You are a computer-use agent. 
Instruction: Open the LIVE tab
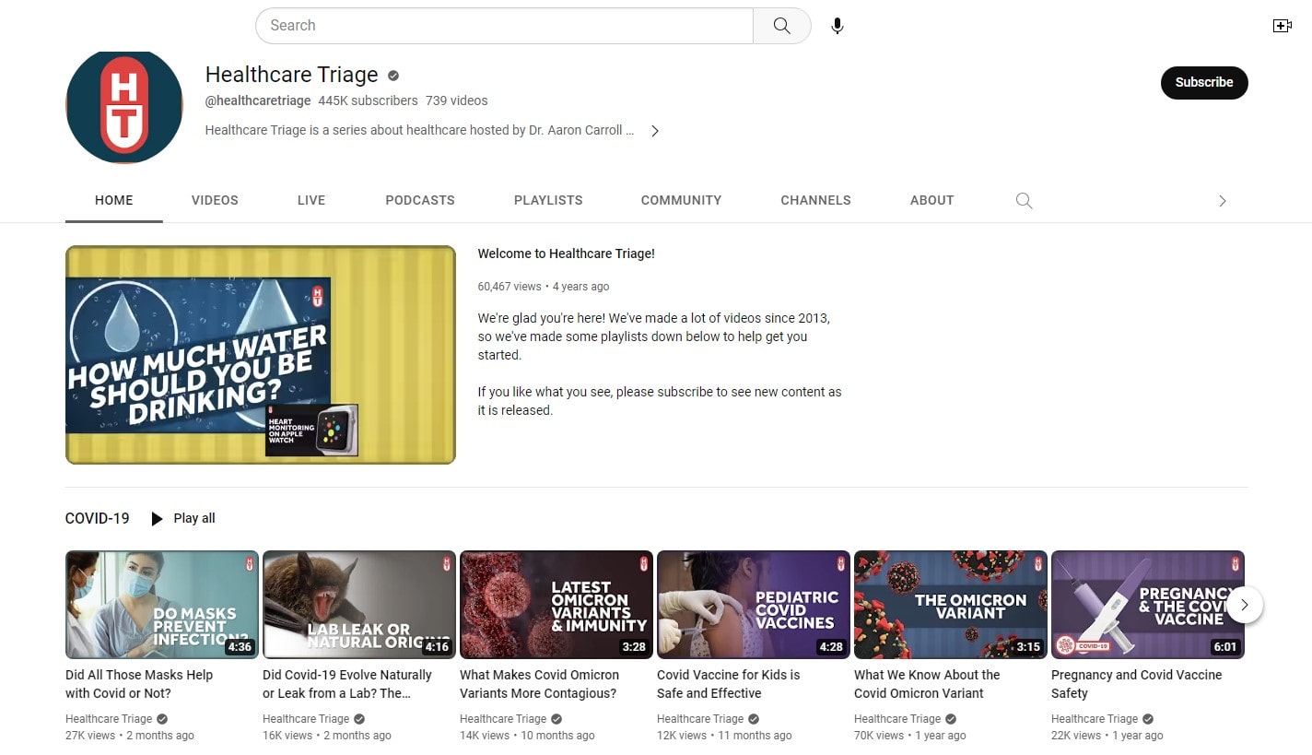click(311, 200)
